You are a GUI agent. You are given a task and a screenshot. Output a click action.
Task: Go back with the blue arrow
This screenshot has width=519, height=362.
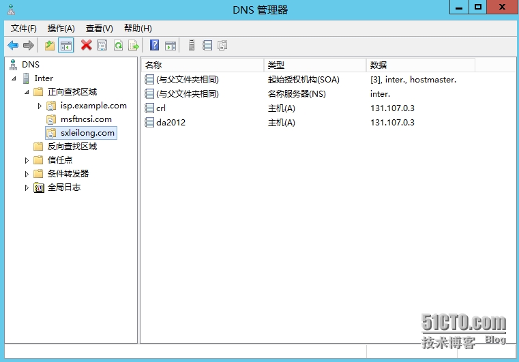click(13, 45)
